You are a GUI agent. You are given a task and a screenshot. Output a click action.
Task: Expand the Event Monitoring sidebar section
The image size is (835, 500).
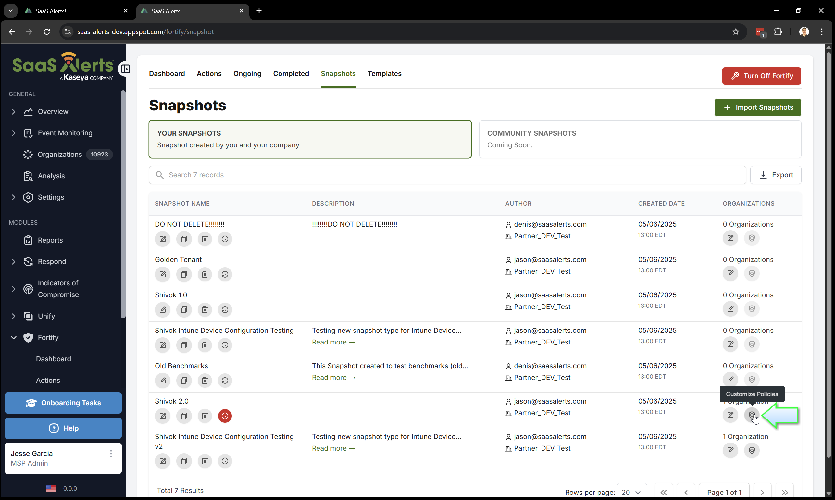coord(14,133)
